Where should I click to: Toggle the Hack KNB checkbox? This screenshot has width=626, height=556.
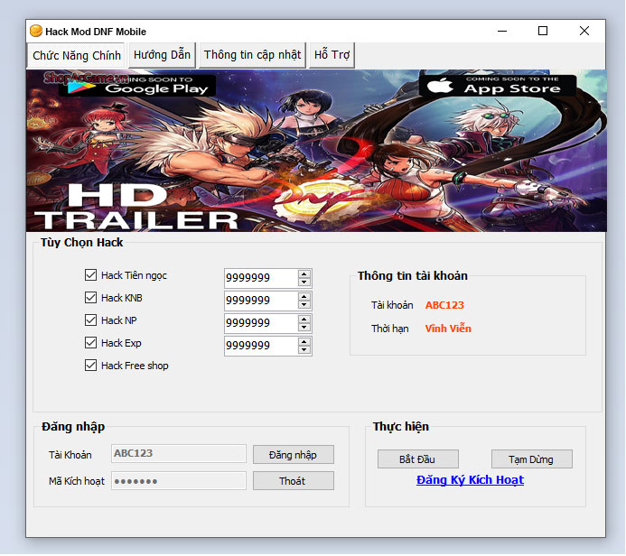coord(90,298)
